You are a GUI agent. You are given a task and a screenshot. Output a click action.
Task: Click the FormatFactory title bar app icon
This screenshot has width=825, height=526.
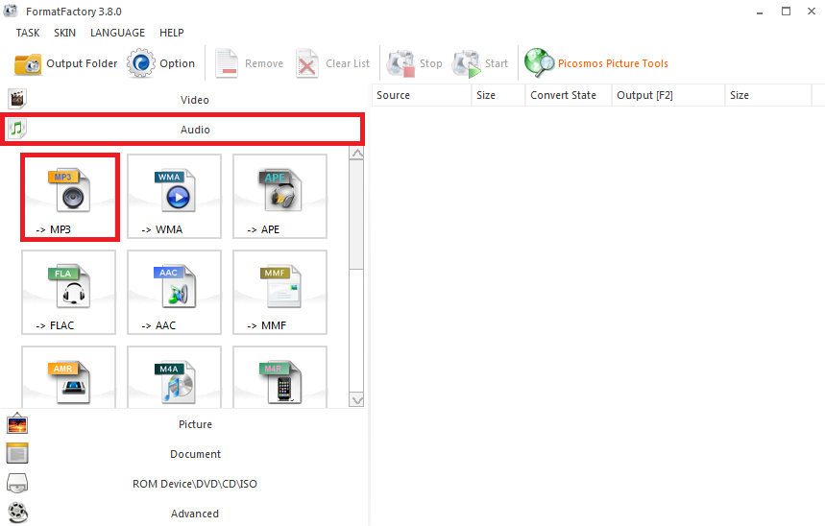tap(11, 11)
